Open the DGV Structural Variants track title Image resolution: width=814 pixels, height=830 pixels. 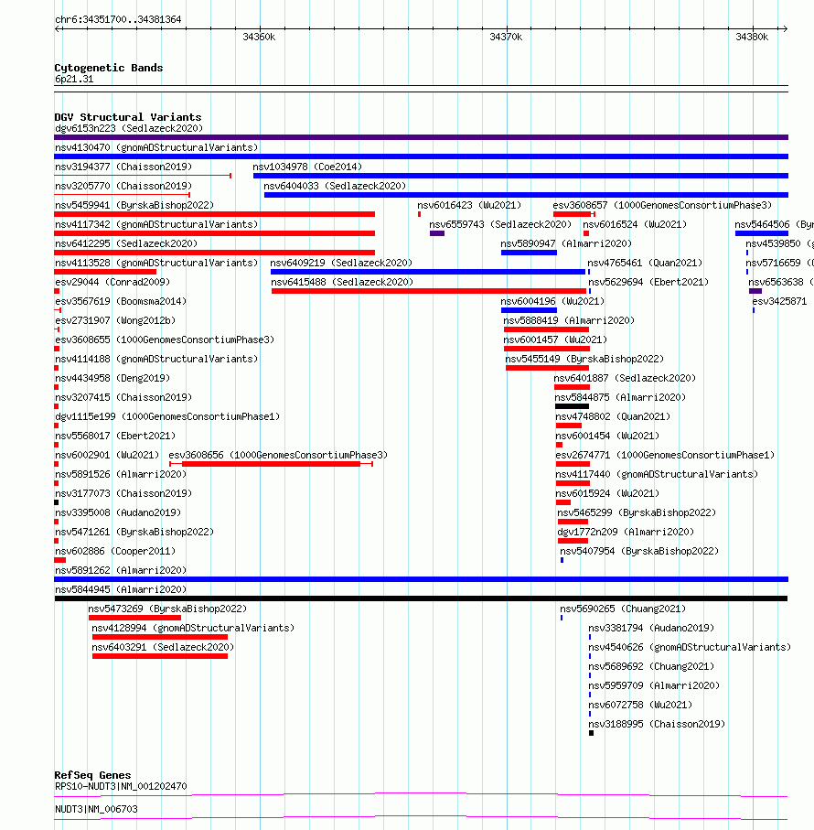coord(128,117)
